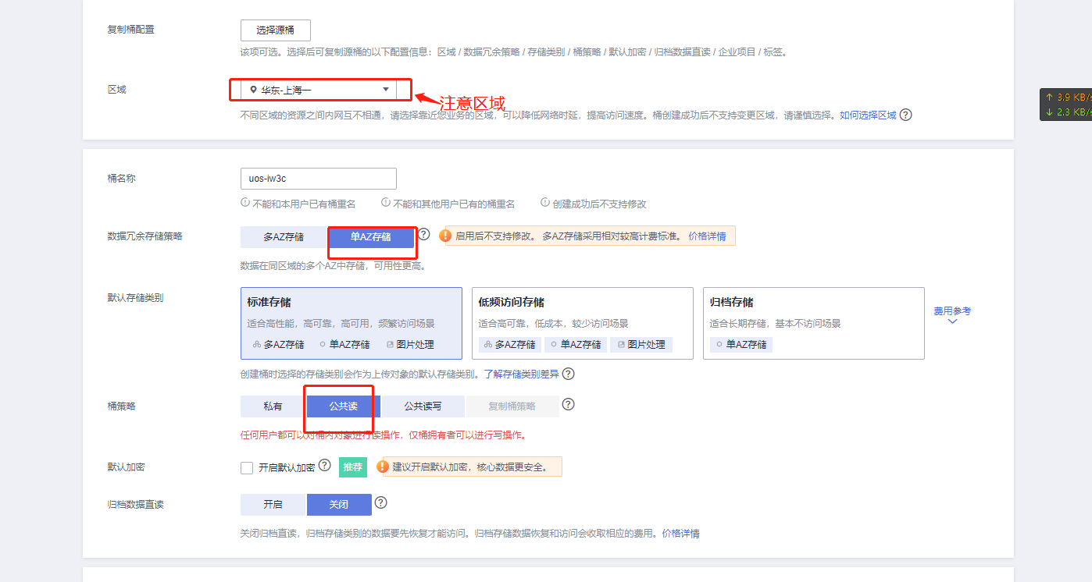Click 单AZ存储 tag in 低频访问存储 card

coord(576,344)
